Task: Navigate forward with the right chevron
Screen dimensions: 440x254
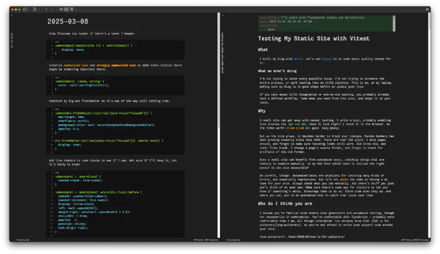Action: 52,9
